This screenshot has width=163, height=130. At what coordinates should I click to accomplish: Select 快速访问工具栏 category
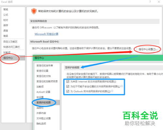click(11, 47)
